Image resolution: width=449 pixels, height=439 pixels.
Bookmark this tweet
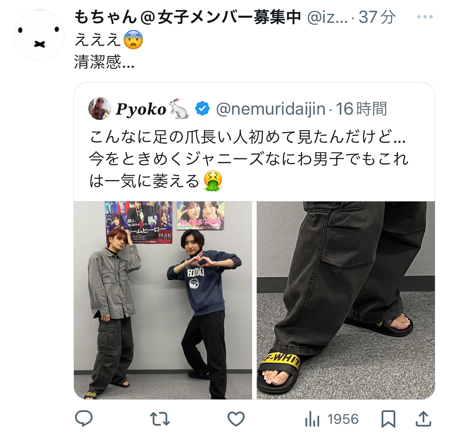(x=388, y=419)
